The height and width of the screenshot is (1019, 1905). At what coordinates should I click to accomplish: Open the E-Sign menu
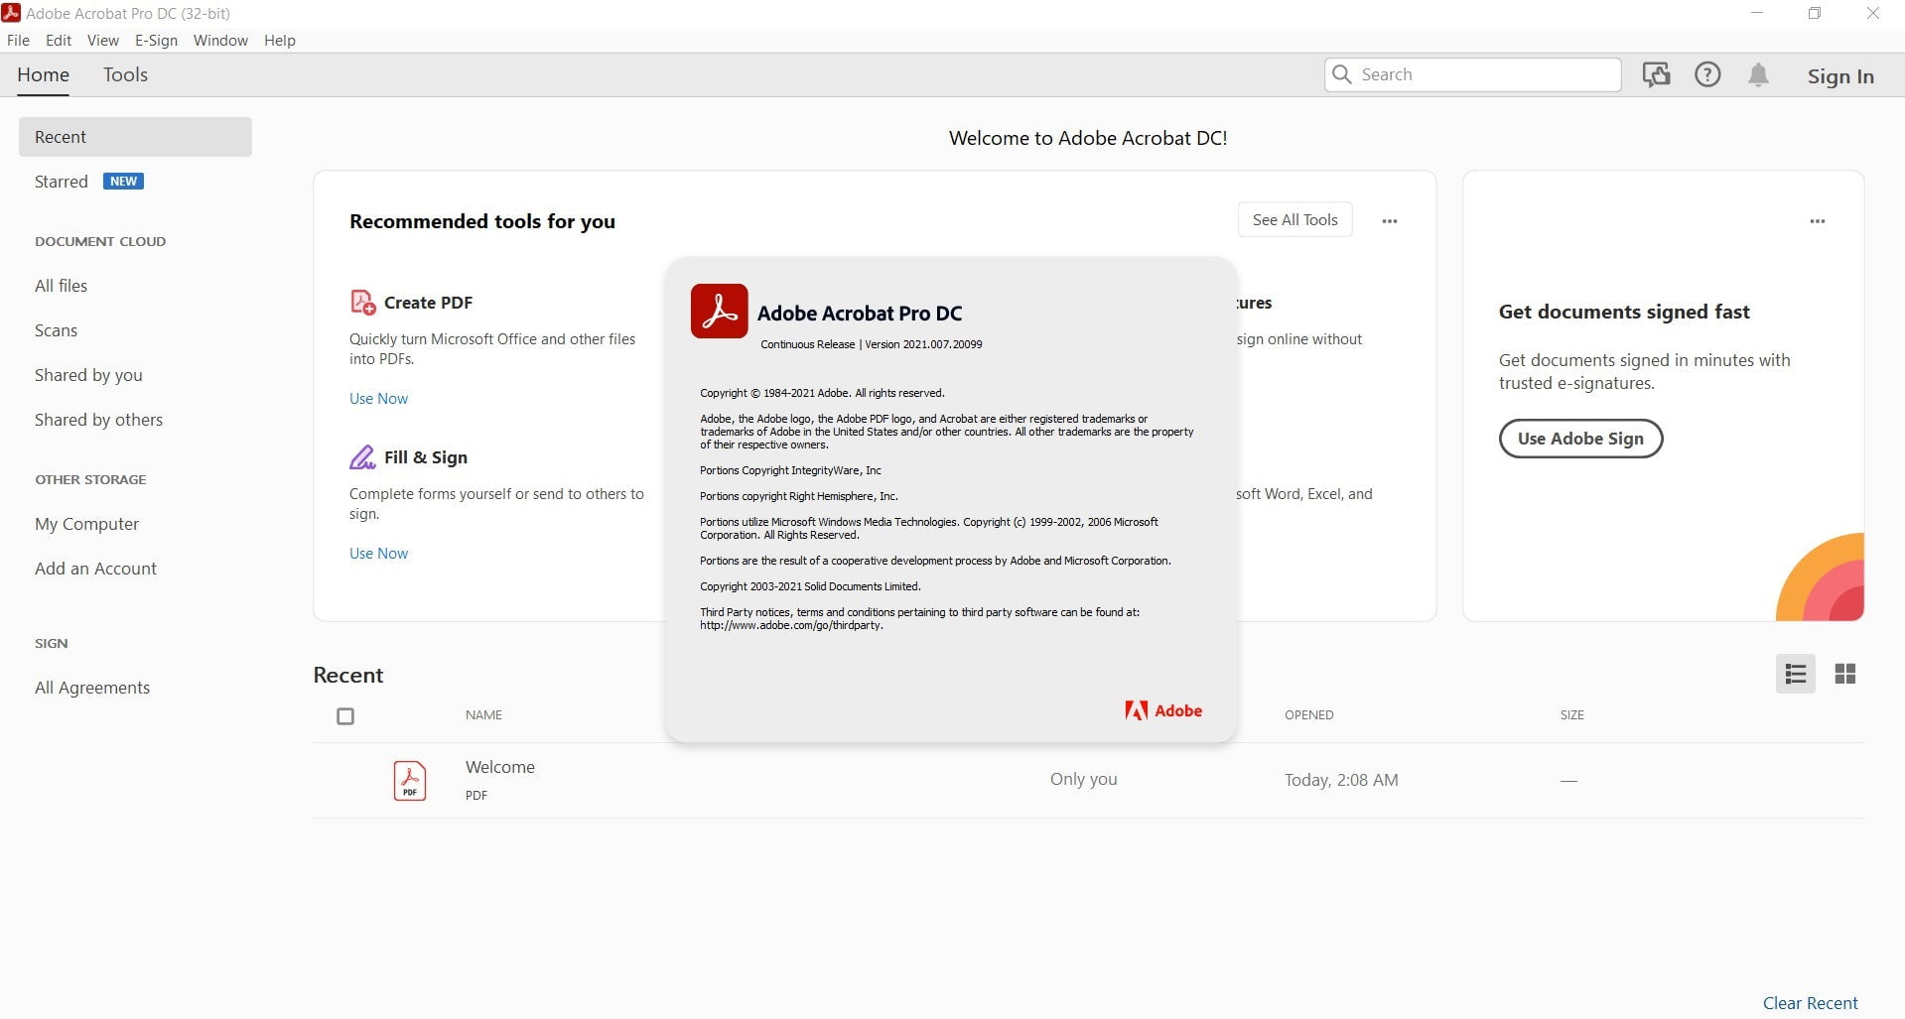pos(156,41)
